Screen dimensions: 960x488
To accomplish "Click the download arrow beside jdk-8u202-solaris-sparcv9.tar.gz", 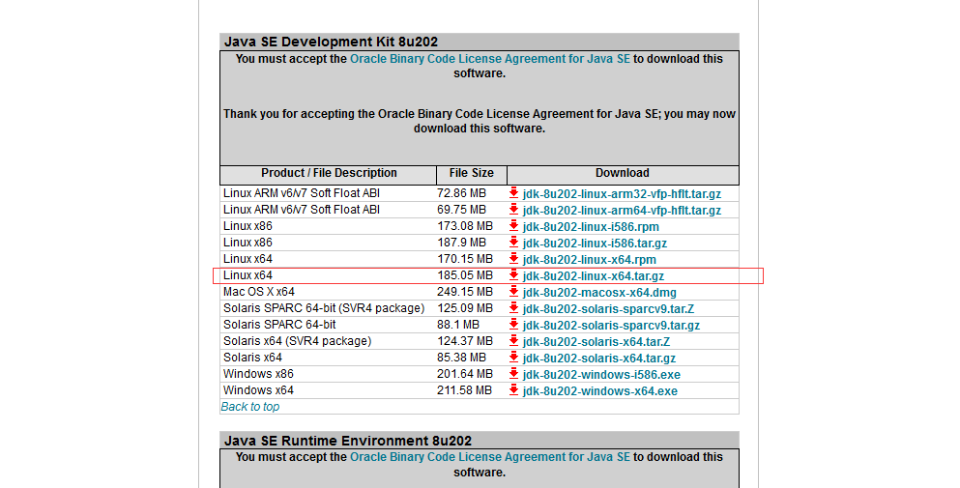I will (513, 325).
